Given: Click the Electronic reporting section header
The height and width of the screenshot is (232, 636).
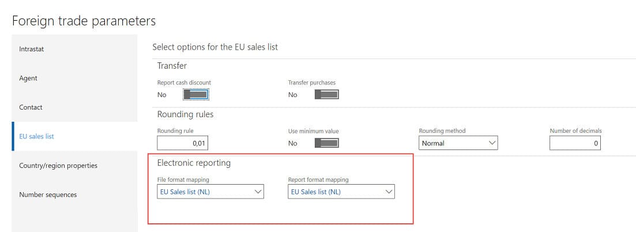Looking at the screenshot, I should pyautogui.click(x=194, y=163).
